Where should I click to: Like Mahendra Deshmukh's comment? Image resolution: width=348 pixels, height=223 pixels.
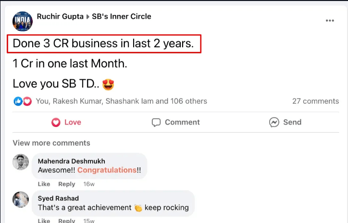pos(44,184)
